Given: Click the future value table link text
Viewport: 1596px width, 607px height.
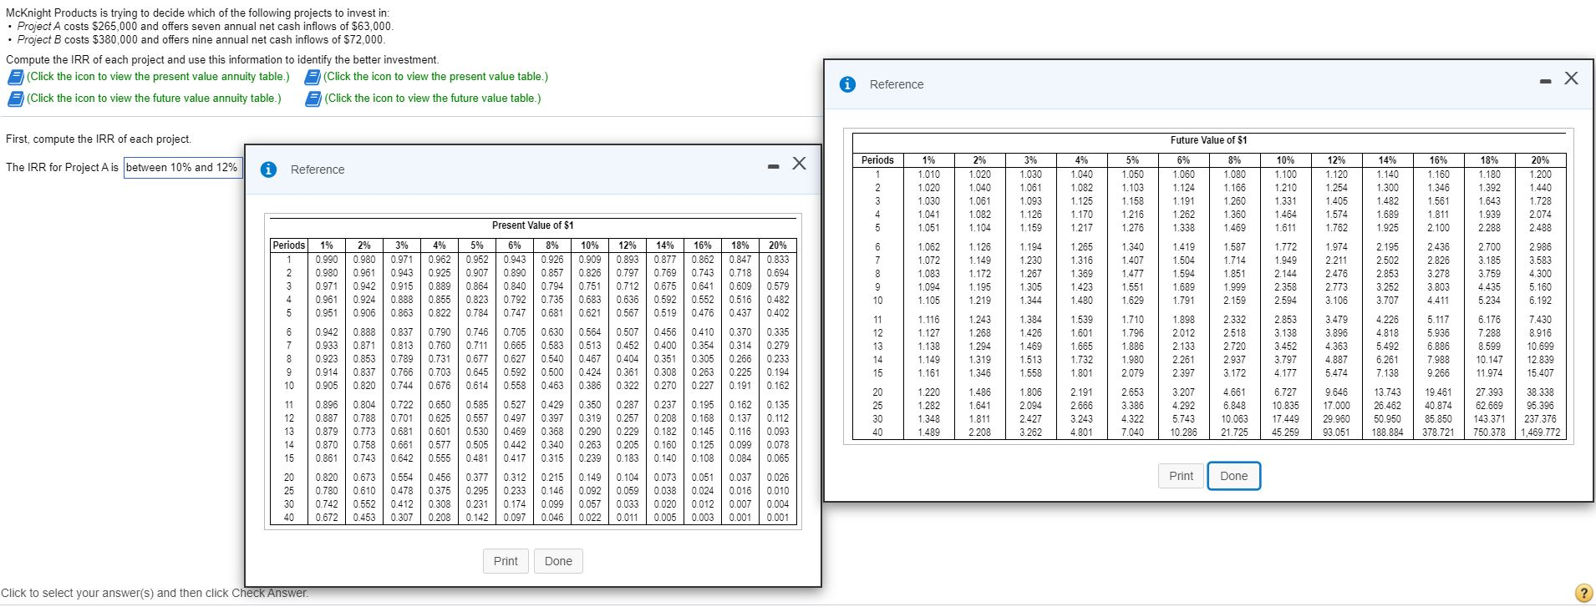Looking at the screenshot, I should pyautogui.click(x=433, y=99).
